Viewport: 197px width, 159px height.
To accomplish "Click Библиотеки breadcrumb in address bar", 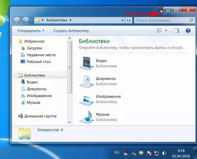I will coord(57,20).
